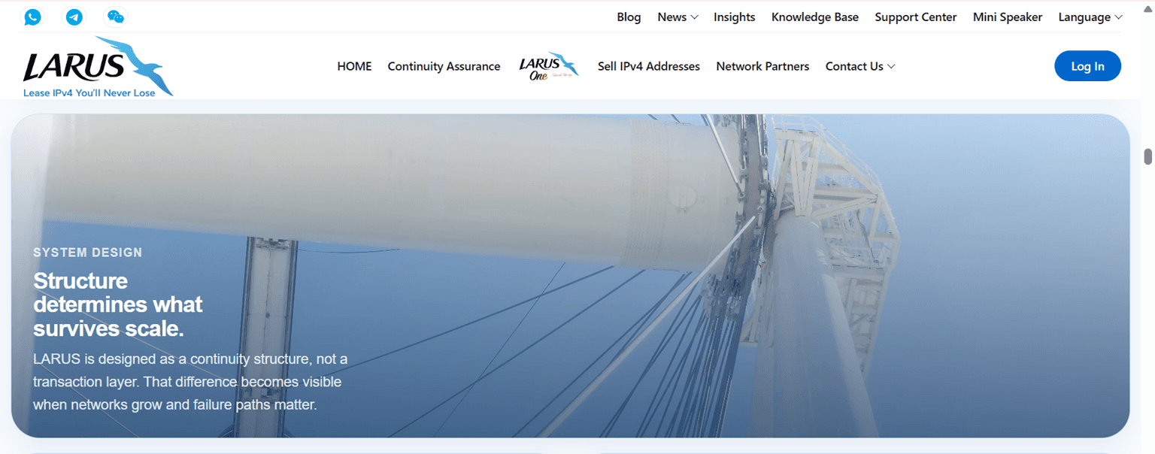This screenshot has width=1155, height=454.
Task: Click the page scrollbar thumb
Action: [x=1148, y=156]
